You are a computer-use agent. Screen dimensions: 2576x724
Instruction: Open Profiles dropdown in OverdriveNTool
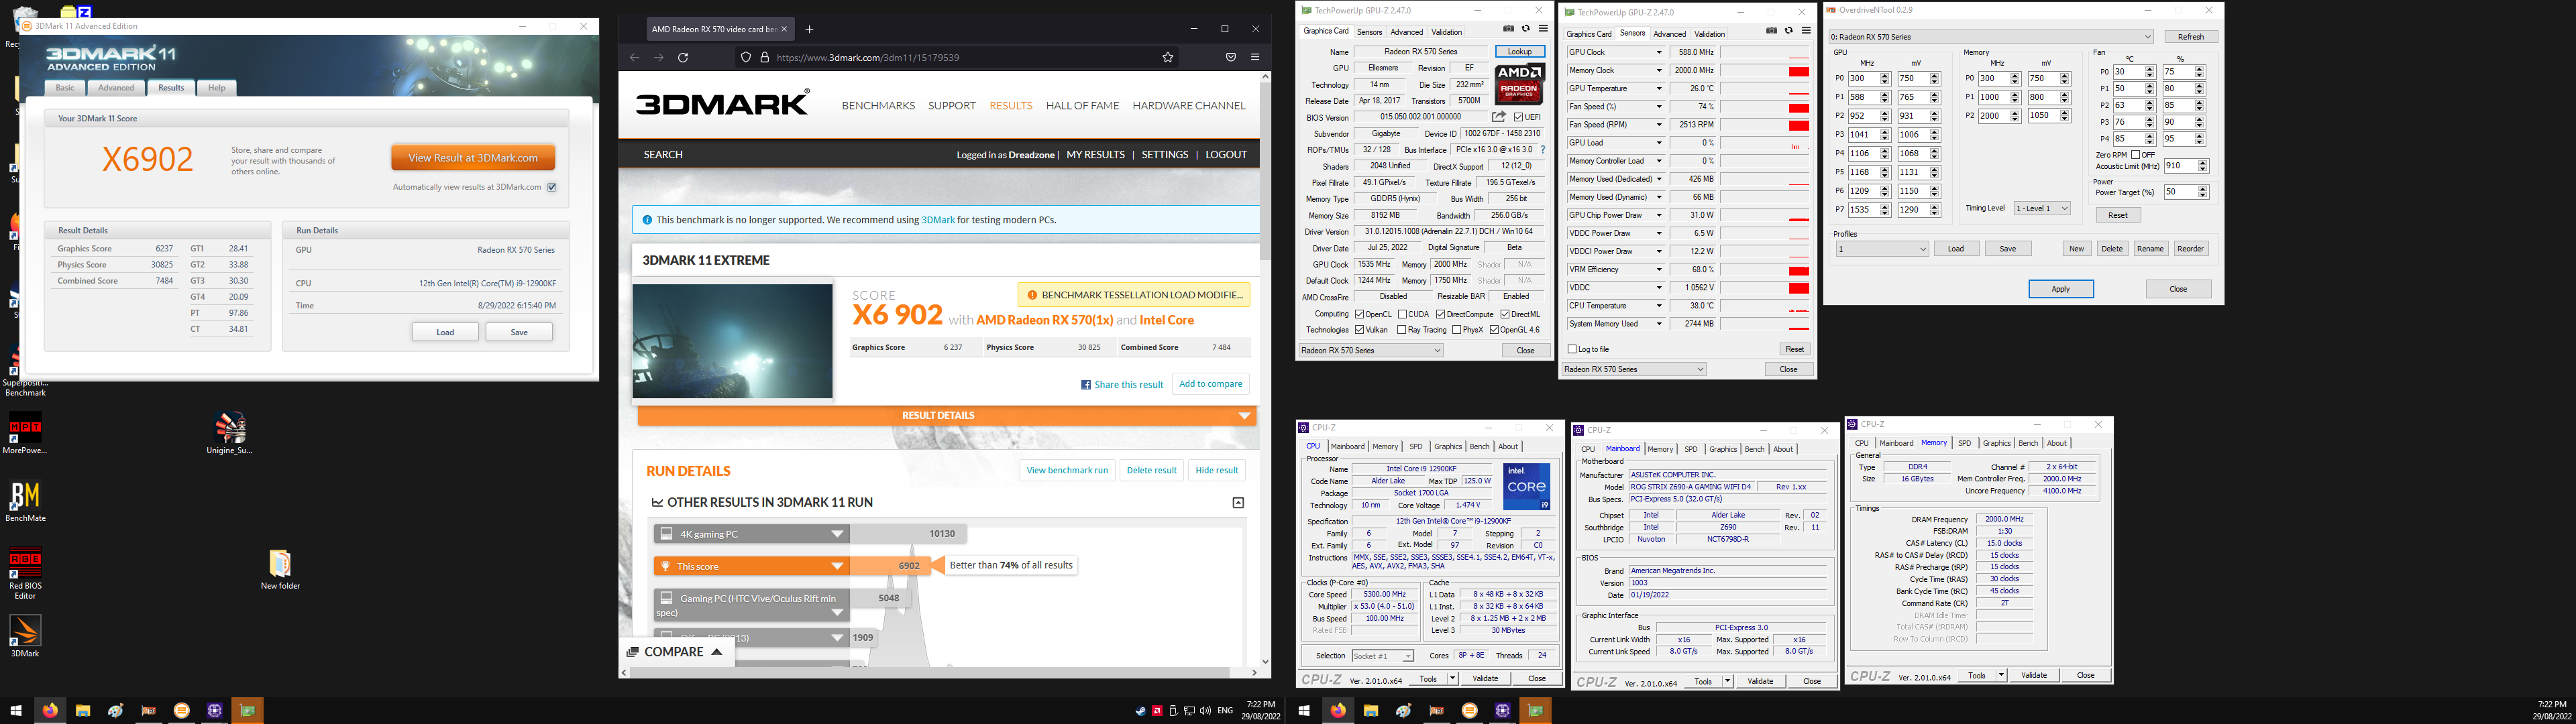click(1881, 248)
